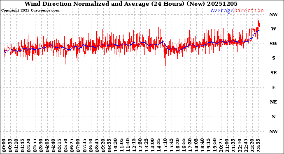284x154 pixels.
Task: Click the 11:05 time label
Action: tap(121, 145)
